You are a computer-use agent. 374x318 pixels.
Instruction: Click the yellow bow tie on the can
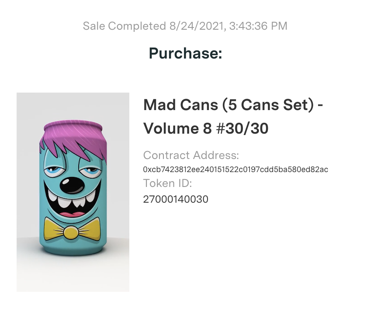72,229
